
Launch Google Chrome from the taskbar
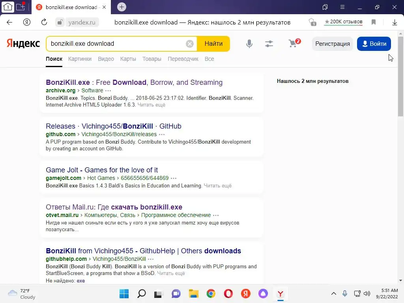click(211, 294)
